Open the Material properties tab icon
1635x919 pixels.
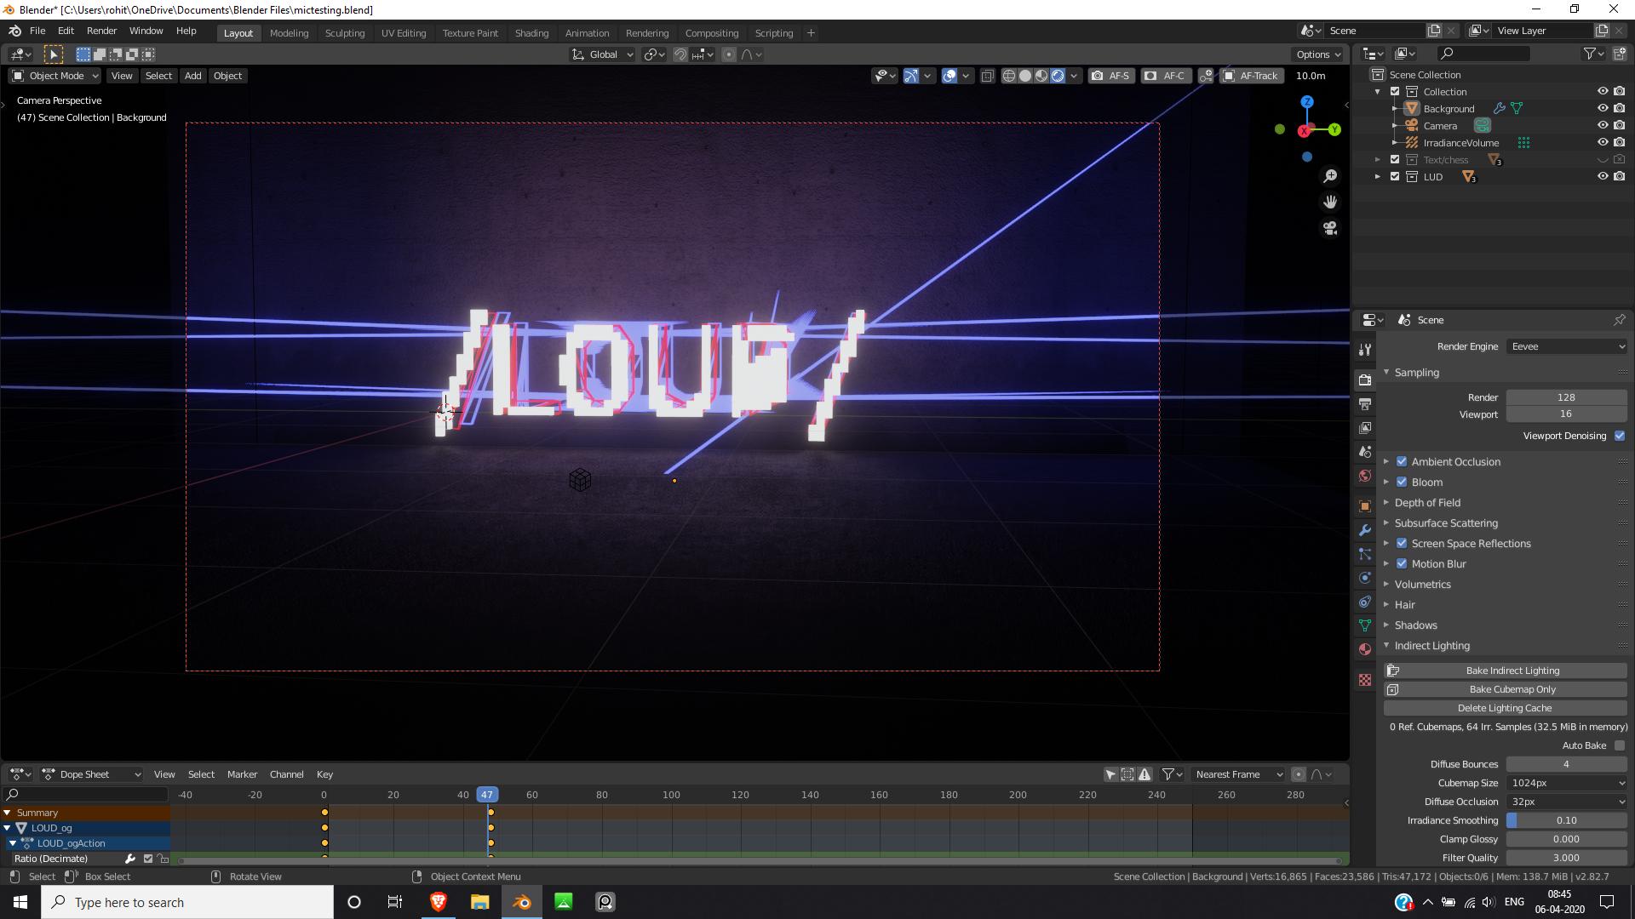tap(1365, 649)
